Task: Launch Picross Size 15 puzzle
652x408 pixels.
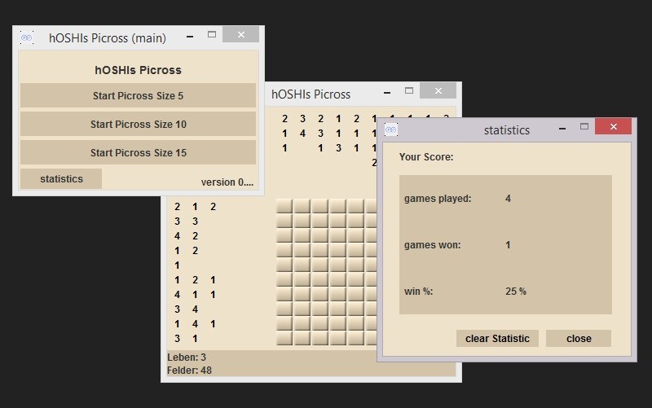Action: tap(138, 152)
